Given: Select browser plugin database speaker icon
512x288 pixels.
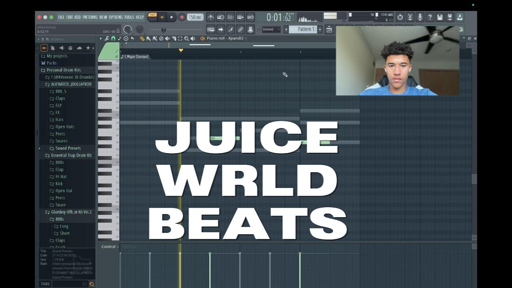Looking at the screenshot, I should tap(62, 48).
